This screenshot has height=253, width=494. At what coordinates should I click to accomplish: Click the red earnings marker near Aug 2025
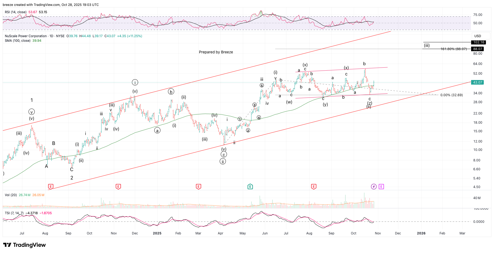pos(314,186)
